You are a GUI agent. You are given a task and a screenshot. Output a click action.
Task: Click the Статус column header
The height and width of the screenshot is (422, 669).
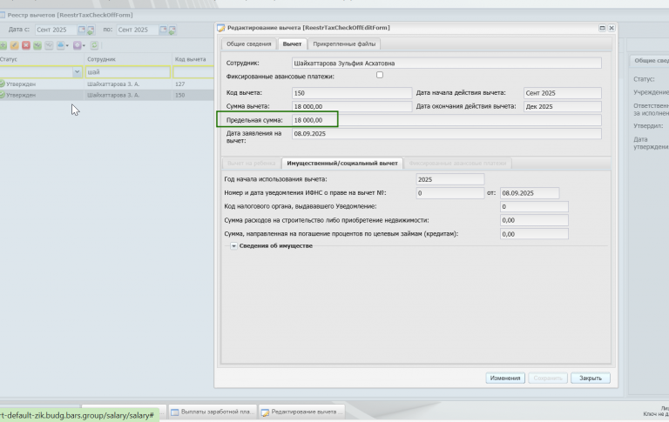(x=42, y=59)
